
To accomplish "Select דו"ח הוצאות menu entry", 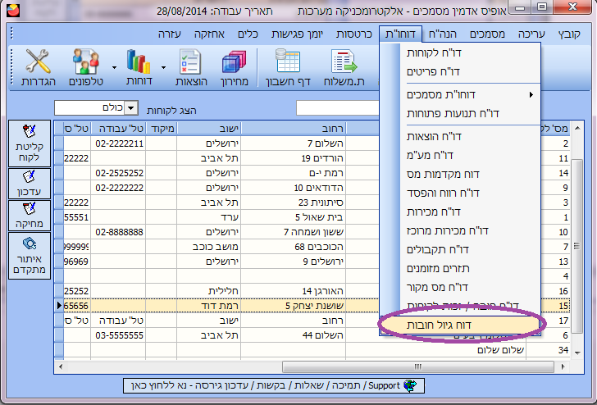I will [461, 136].
